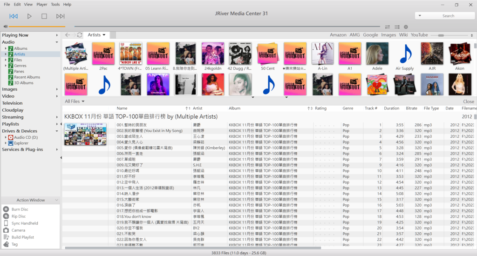
Task: Collapse the Action Window panel
Action: coord(56,200)
